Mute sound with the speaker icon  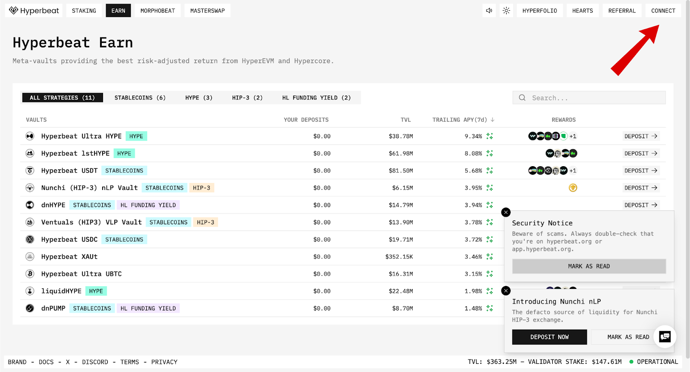pos(489,11)
